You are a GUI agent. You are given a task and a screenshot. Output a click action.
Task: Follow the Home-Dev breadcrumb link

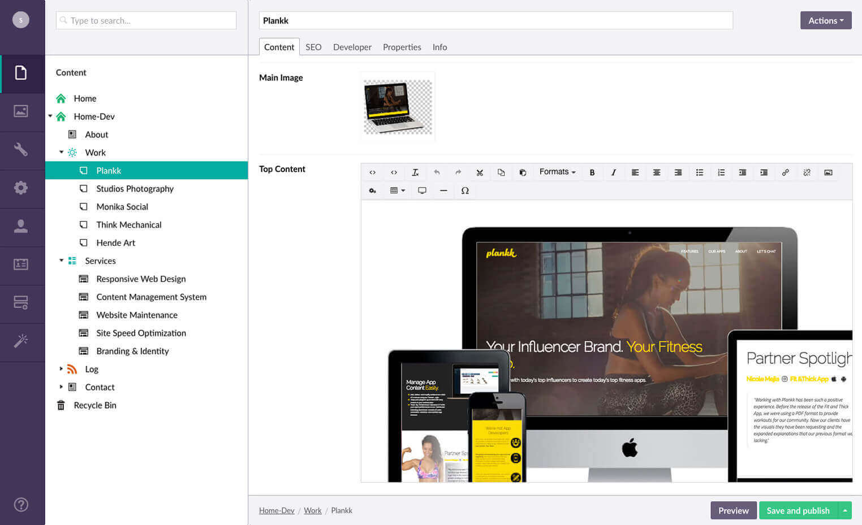coord(277,510)
